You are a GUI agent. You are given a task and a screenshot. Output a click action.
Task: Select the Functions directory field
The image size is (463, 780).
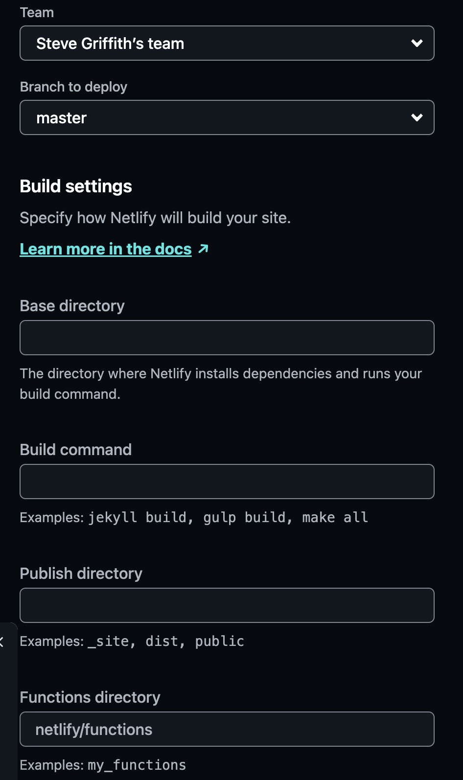click(x=227, y=729)
